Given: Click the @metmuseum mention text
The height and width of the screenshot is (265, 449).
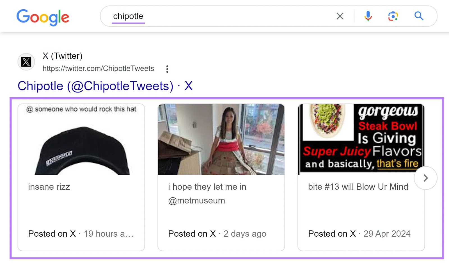Looking at the screenshot, I should tap(196, 201).
